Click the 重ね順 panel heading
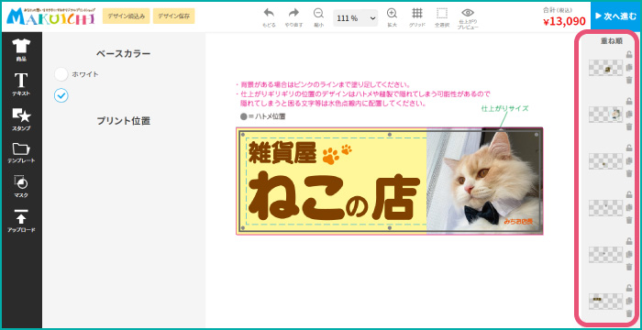 [612, 41]
